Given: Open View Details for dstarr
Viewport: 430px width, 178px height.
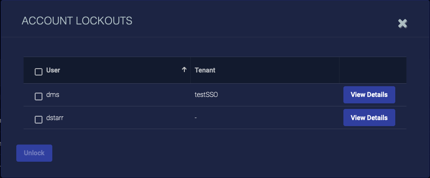Looking at the screenshot, I should [369, 118].
